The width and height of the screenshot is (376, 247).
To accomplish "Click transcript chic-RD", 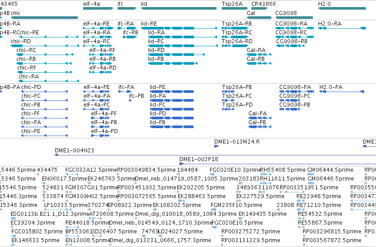I will click(x=45, y=46).
